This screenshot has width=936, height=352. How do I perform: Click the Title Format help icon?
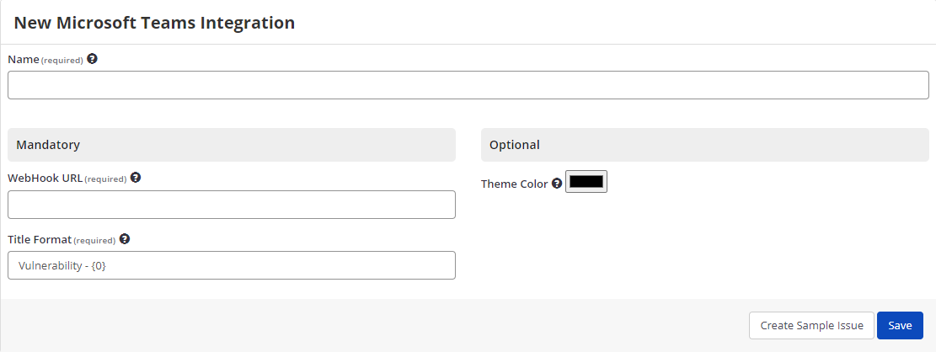(125, 239)
